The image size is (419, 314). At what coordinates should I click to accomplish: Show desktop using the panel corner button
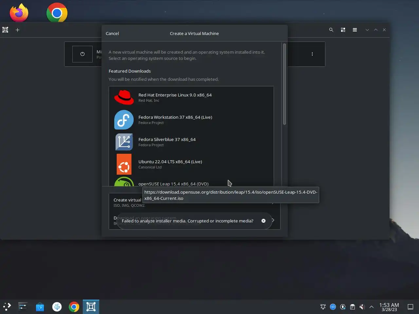[x=410, y=307]
